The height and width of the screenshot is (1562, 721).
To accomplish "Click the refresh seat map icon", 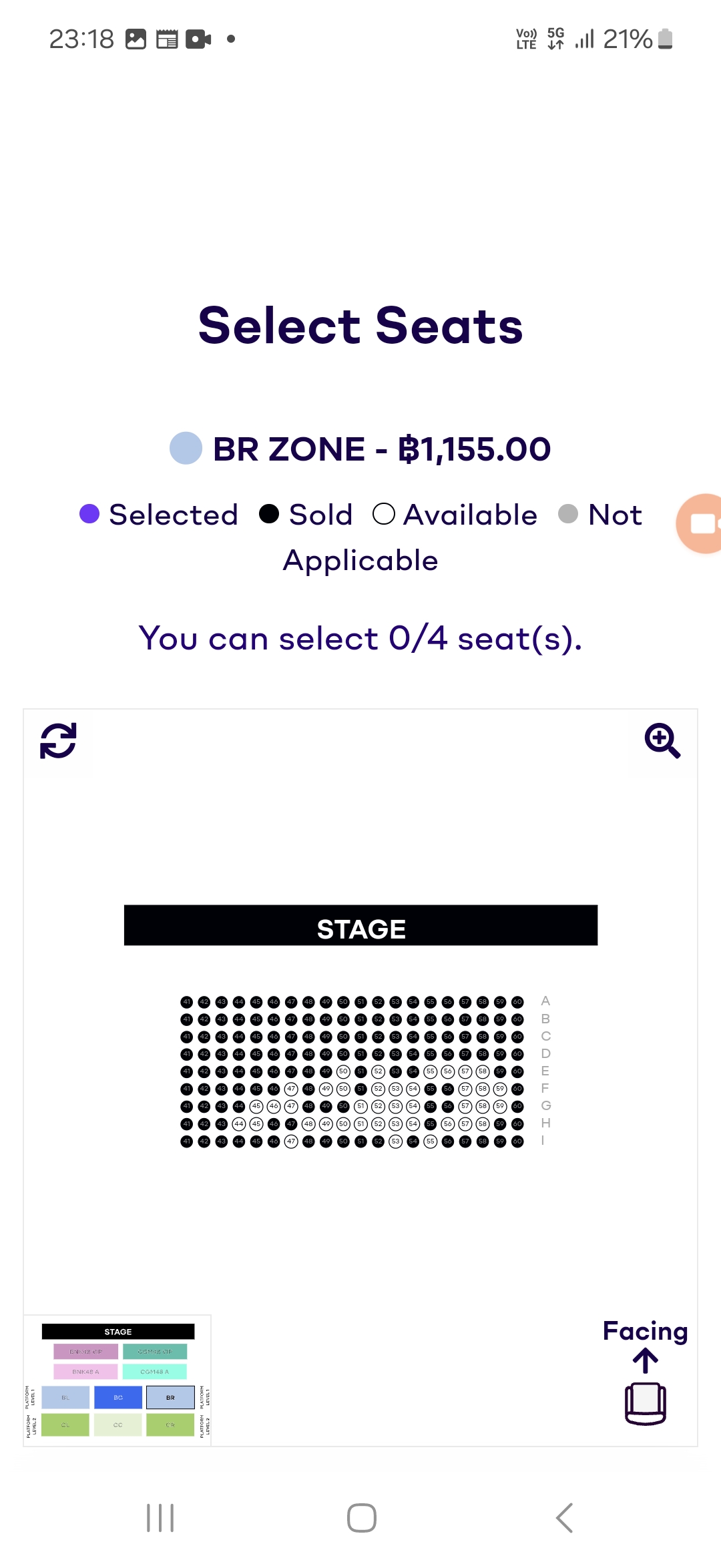I will 58,741.
